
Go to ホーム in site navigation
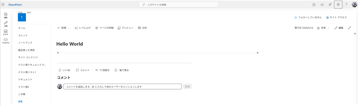click(x=22, y=28)
